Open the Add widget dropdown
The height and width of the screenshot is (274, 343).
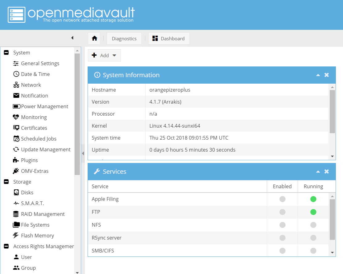[104, 55]
